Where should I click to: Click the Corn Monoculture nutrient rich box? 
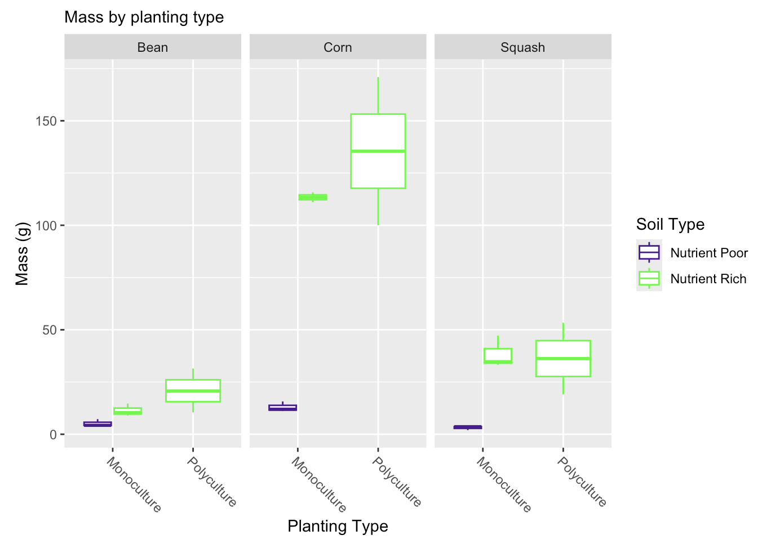point(313,197)
